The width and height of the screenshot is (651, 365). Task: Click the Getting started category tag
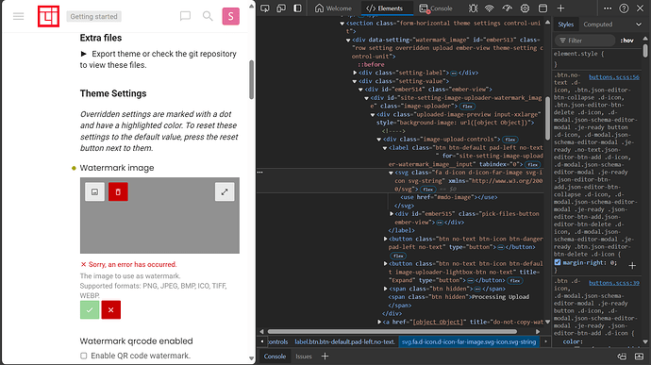pos(93,17)
